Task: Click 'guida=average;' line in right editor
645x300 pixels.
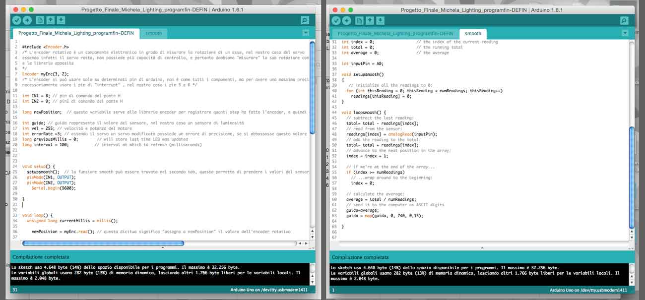Action: (362, 210)
